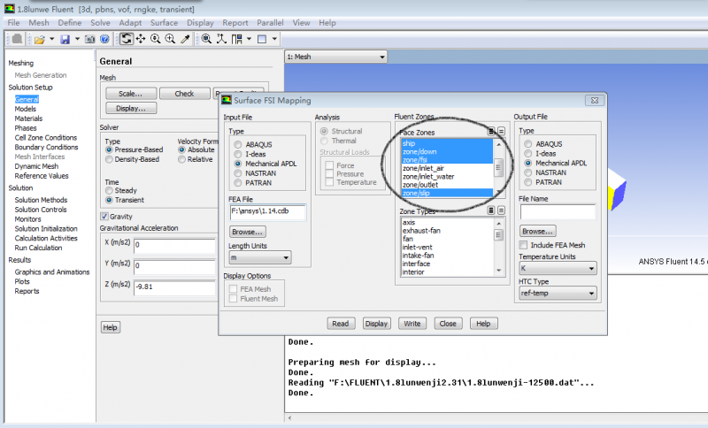
Task: Select the probe eyedropper tool
Action: (185, 39)
